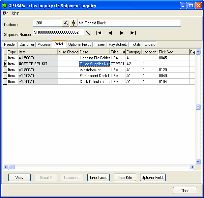The width and height of the screenshot is (204, 198).
Task: Click inside the Customer number field
Action: click(47, 23)
